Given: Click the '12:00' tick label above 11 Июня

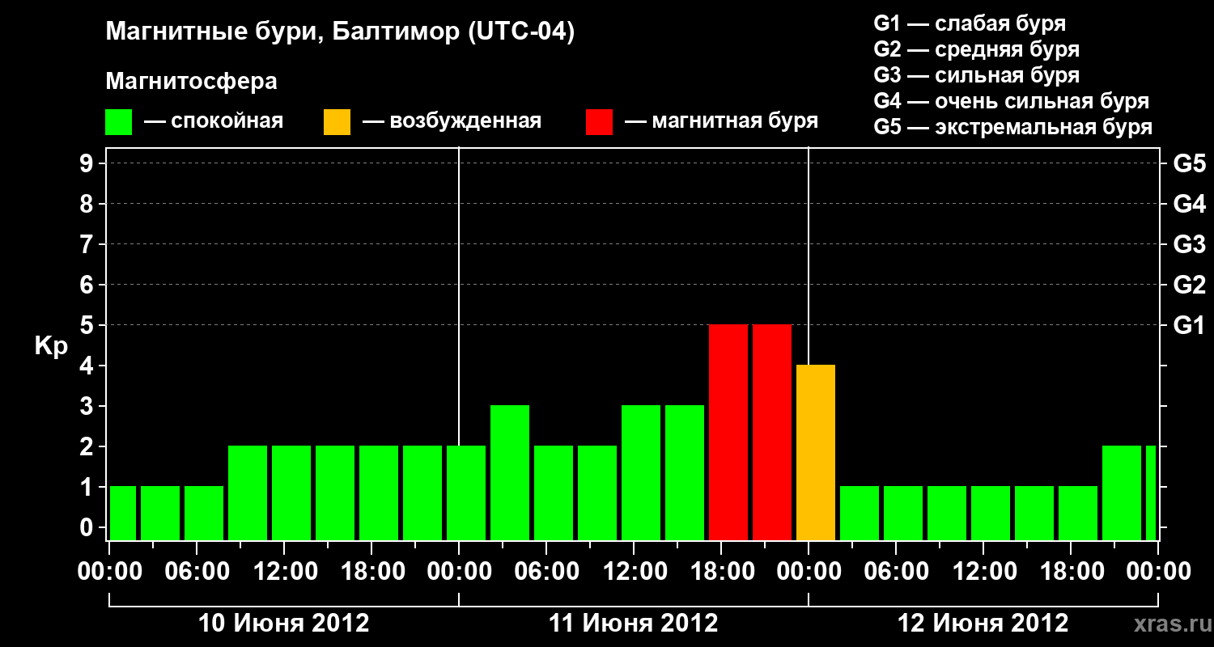Looking at the screenshot, I should click(634, 572).
